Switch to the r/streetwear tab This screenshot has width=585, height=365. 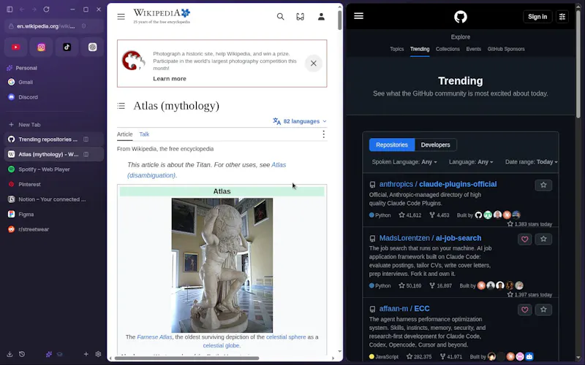click(x=54, y=229)
